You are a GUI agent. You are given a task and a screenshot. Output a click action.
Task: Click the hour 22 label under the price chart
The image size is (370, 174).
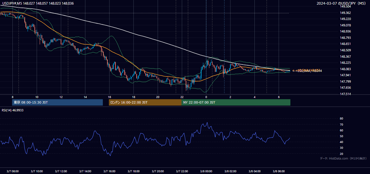pyautogui.click(x=182, y=97)
